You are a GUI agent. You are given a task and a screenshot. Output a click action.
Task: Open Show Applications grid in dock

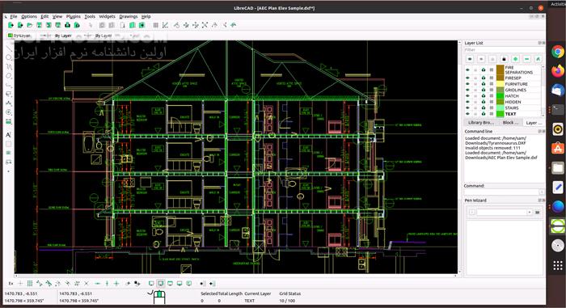(x=558, y=265)
